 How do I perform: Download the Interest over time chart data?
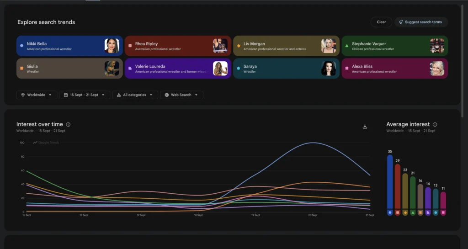point(365,127)
